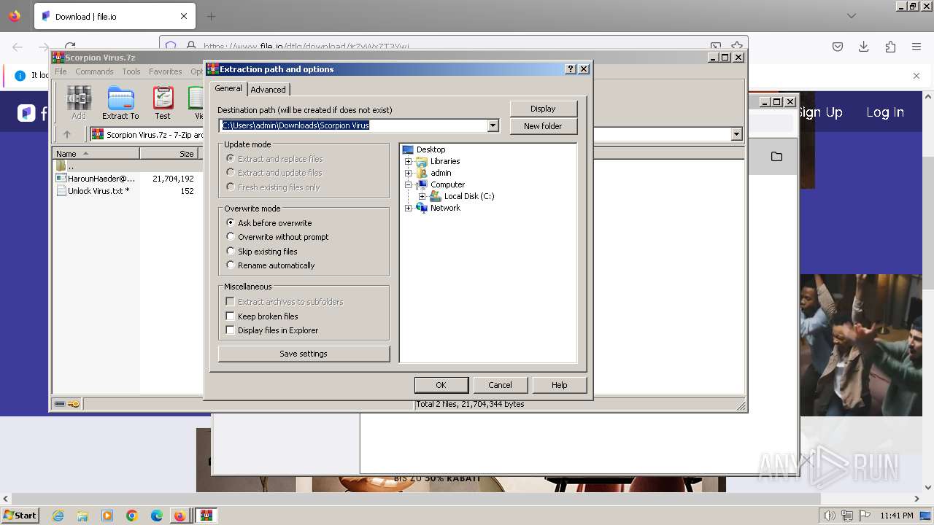The width and height of the screenshot is (934, 525).
Task: Open Firefox hamburger menu
Action: (x=916, y=47)
